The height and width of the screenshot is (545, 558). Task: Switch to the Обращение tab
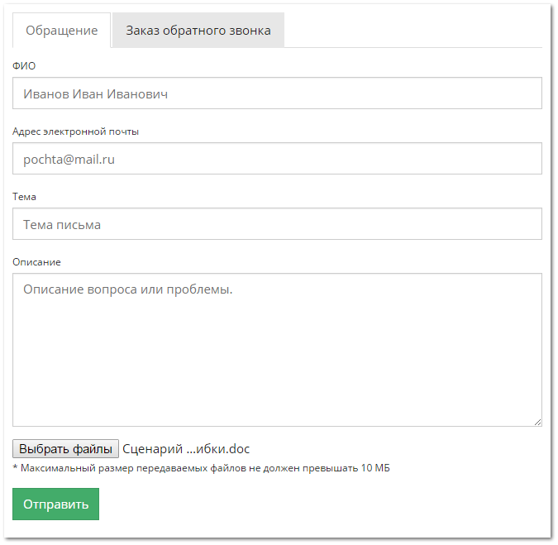pyautogui.click(x=61, y=31)
